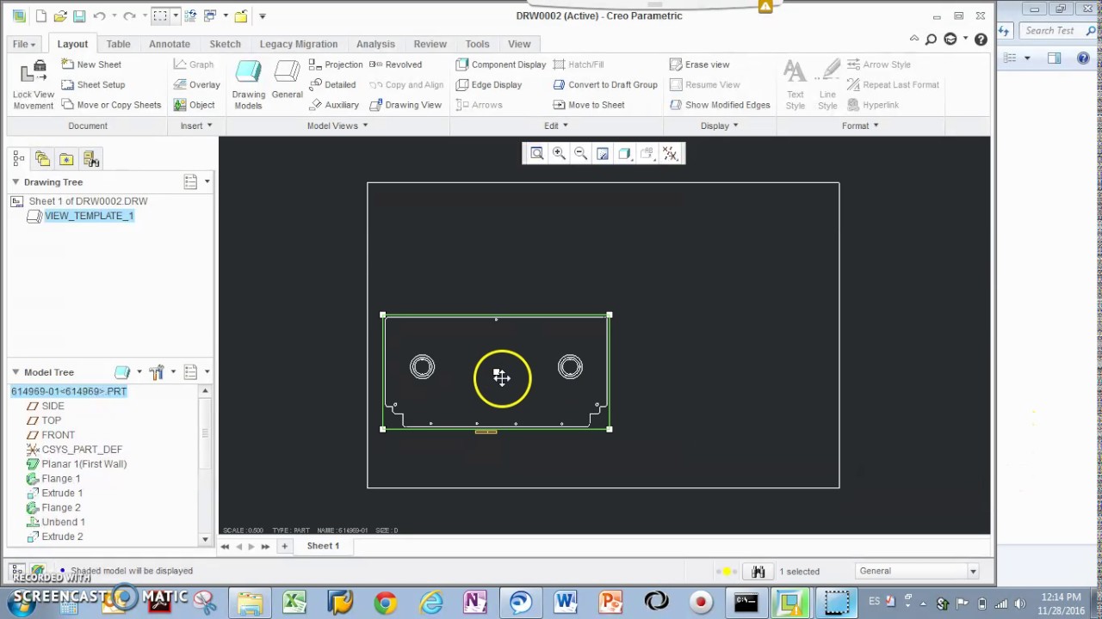Click Refit zoom icon in graphics toolbar

[x=536, y=153]
